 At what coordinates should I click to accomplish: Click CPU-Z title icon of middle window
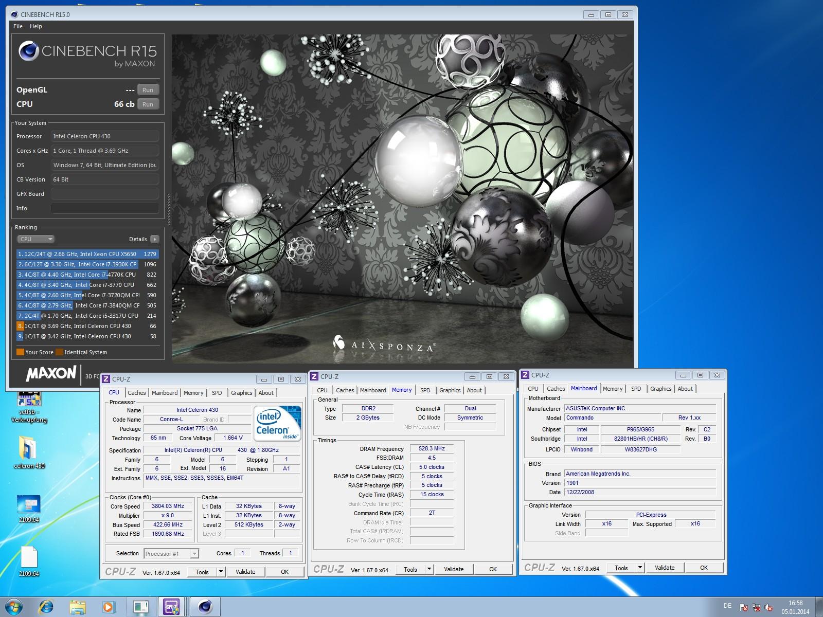315,377
